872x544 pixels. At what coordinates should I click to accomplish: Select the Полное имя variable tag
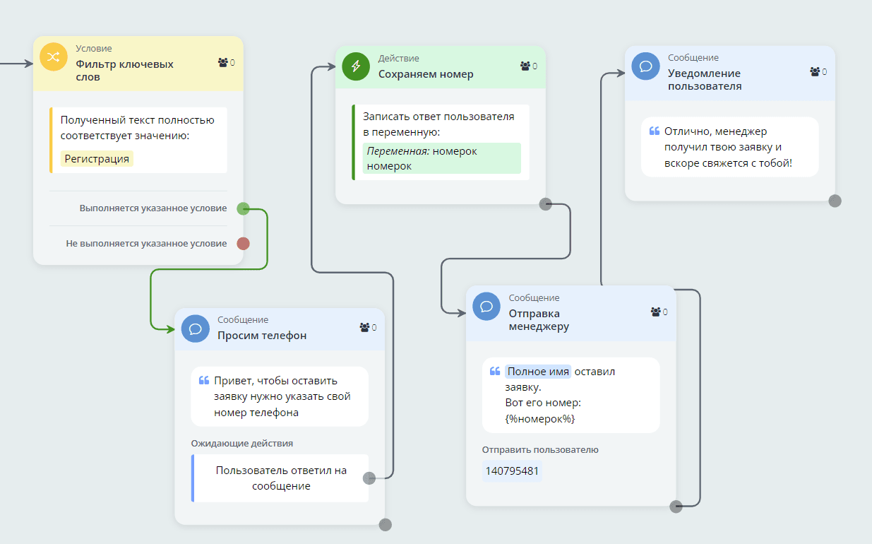tap(537, 372)
